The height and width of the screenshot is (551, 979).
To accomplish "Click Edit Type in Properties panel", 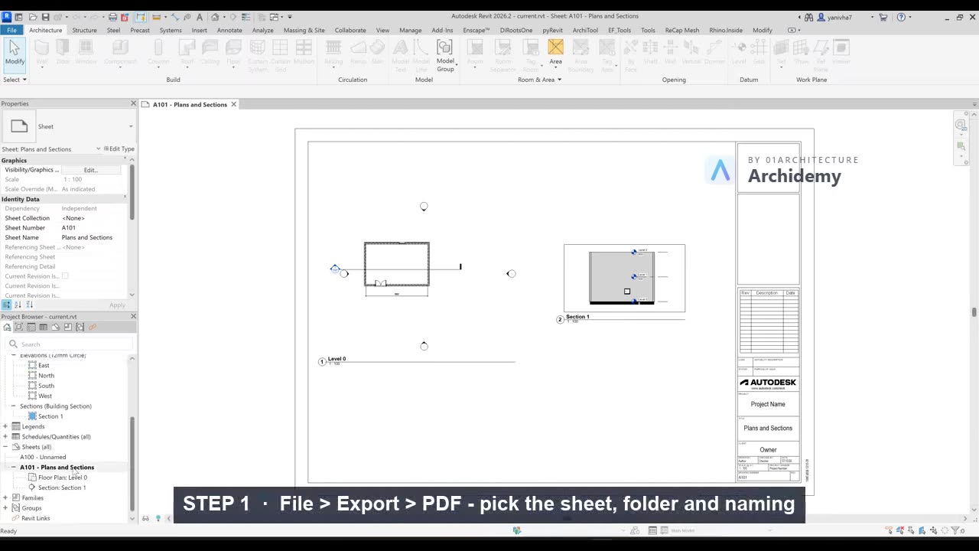I will coord(118,149).
